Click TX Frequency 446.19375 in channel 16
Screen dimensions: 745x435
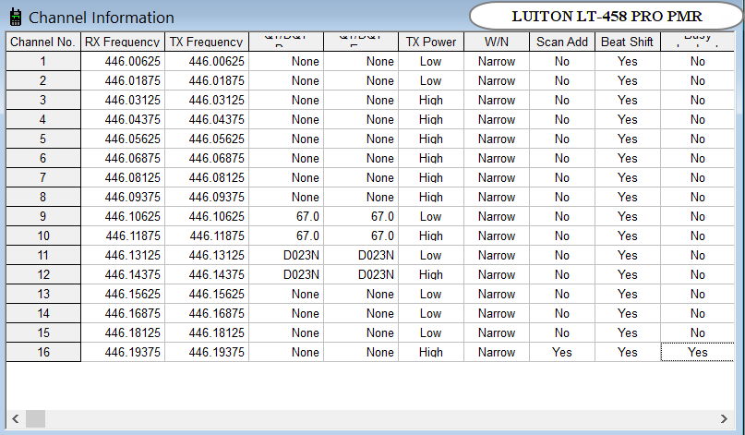[207, 352]
